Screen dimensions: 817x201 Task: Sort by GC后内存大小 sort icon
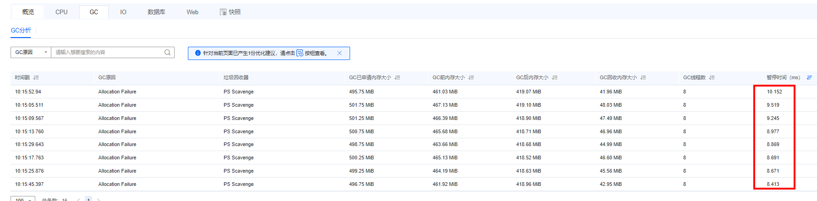[x=555, y=78]
